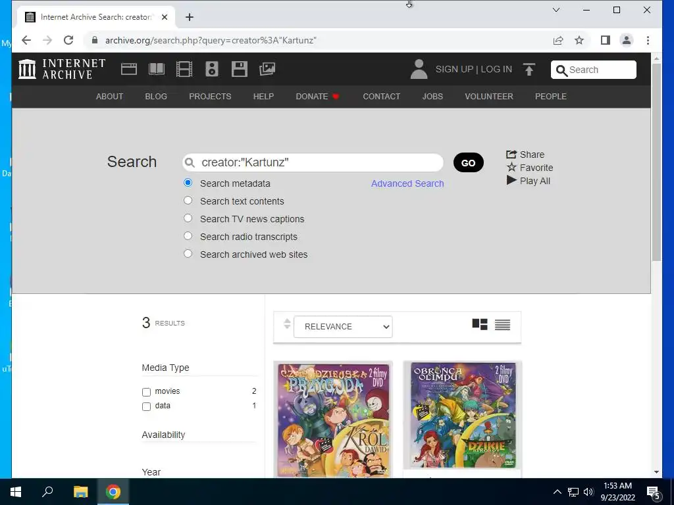The height and width of the screenshot is (505, 674).
Task: Open the RELEVANCE sort dropdown
Action: pos(343,327)
